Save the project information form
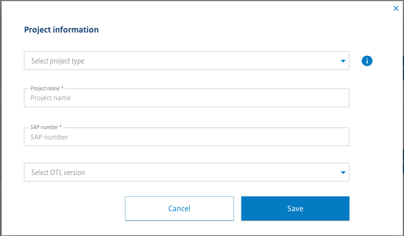The width and height of the screenshot is (404, 236). click(295, 209)
